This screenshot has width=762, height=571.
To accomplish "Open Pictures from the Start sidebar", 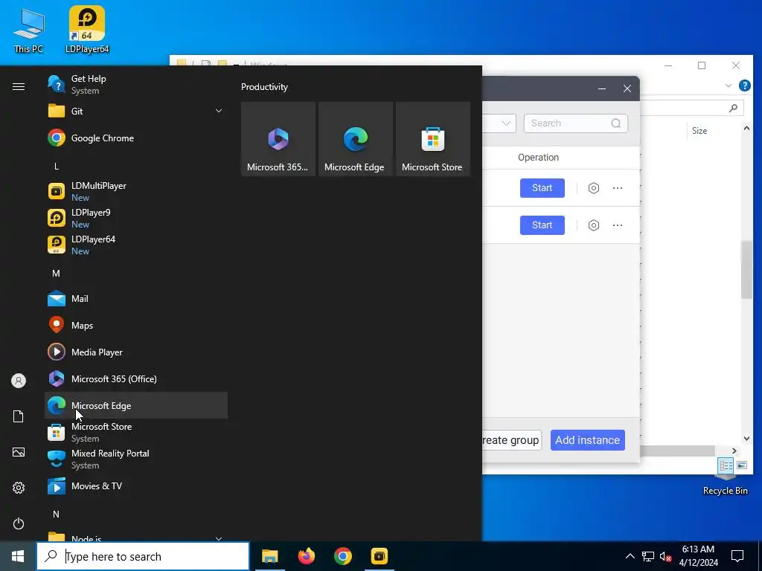I will coord(19,453).
